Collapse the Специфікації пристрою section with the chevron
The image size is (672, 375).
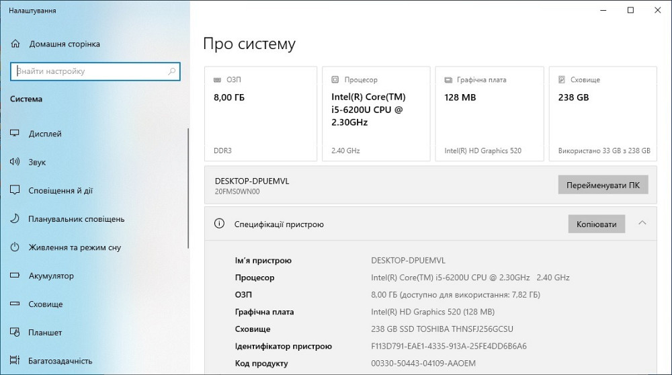(x=642, y=223)
